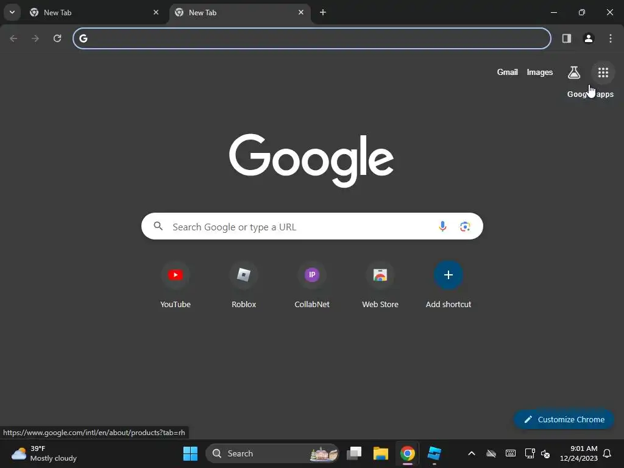This screenshot has height=468, width=624.
Task: Open touch keyboard tray icon
Action: (510, 453)
